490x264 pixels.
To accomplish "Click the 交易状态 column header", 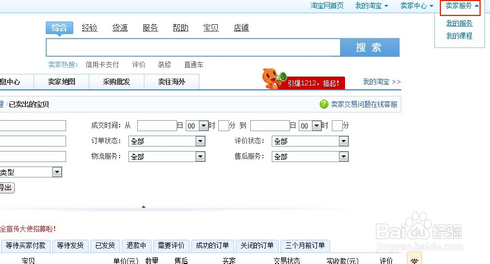I will [287, 261].
